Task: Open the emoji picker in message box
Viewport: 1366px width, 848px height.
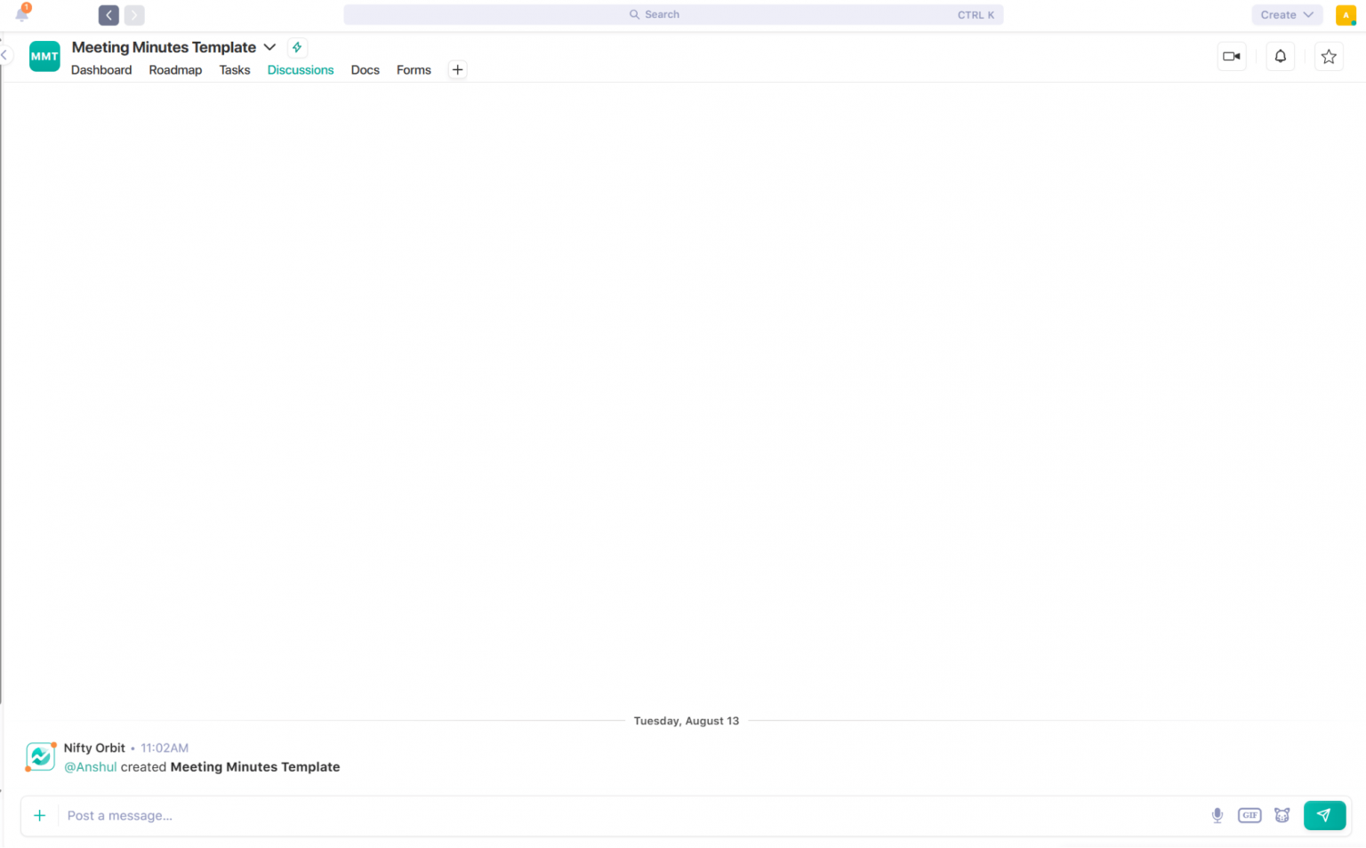Action: pos(1282,815)
